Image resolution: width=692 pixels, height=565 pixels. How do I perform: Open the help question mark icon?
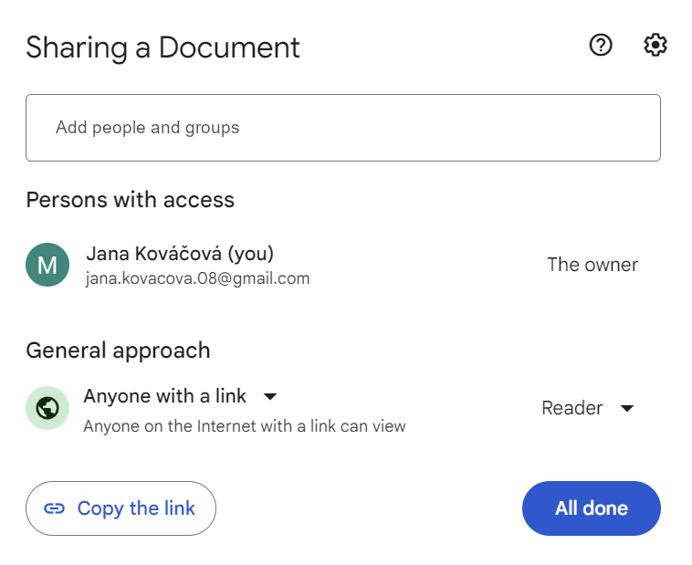601,45
